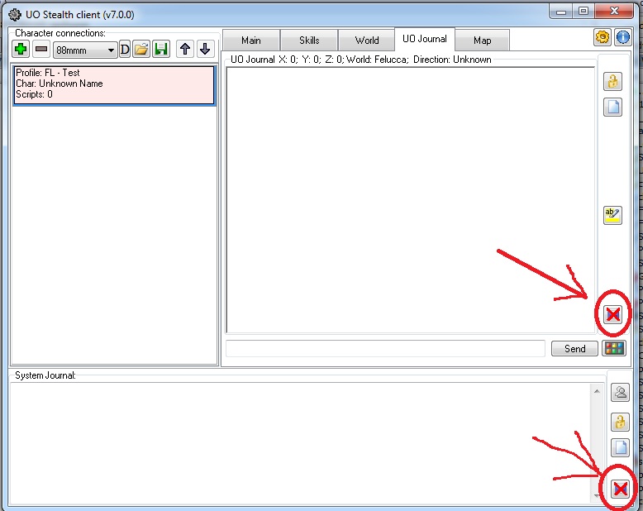Screen dimensions: 643x511
Task: Open the color palette grid next to Send
Action: 613,348
